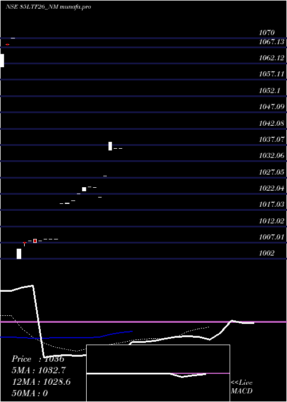The width and height of the screenshot is (287, 402).
Task: Click the 1067.13 price level label
Action: pos(272,41)
